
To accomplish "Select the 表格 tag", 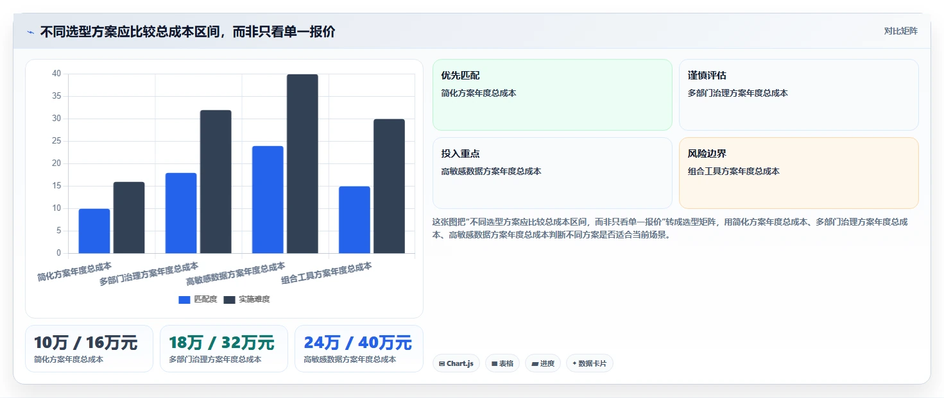I will point(502,363).
